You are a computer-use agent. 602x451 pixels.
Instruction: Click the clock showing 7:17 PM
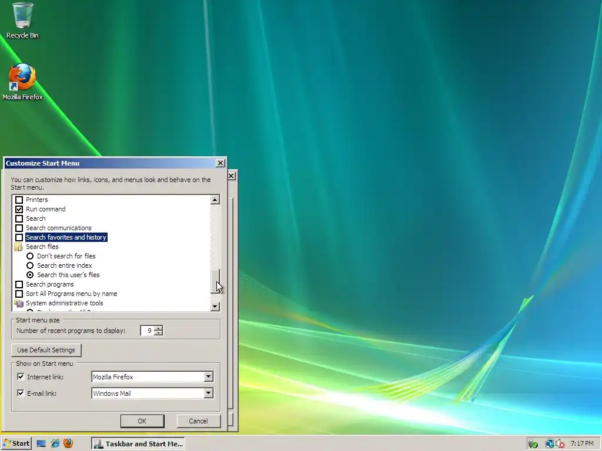tap(582, 443)
